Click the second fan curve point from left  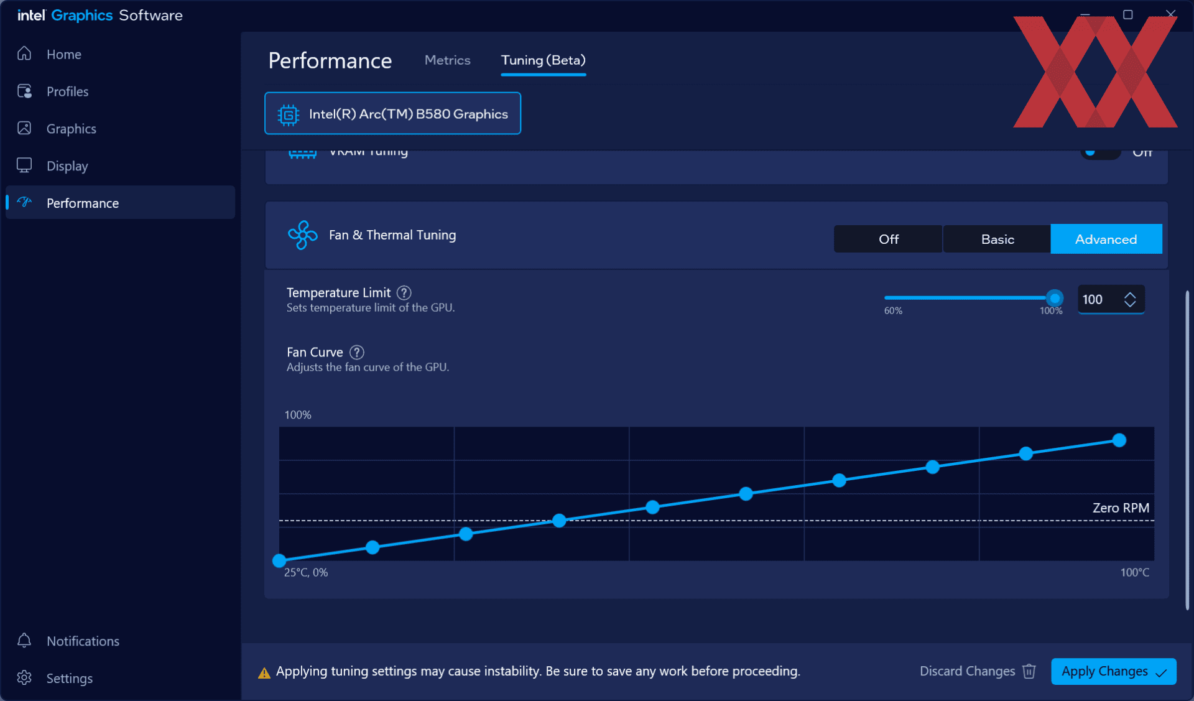coord(373,547)
